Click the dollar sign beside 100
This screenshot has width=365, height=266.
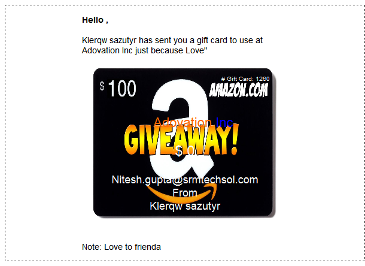click(102, 86)
